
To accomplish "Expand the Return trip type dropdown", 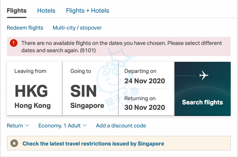I will tap(18, 126).
